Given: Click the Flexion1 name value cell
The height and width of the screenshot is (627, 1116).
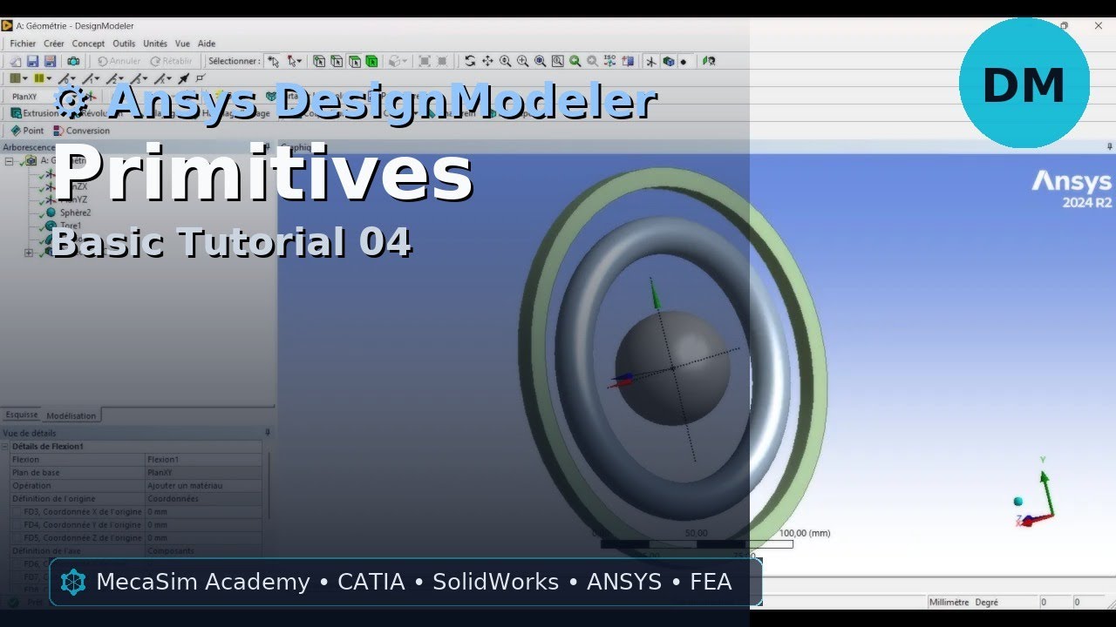Looking at the screenshot, I should click(x=203, y=460).
